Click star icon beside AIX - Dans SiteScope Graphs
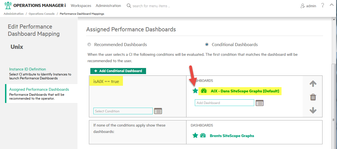Image resolution: width=337 pixels, height=149 pixels. [x=195, y=91]
